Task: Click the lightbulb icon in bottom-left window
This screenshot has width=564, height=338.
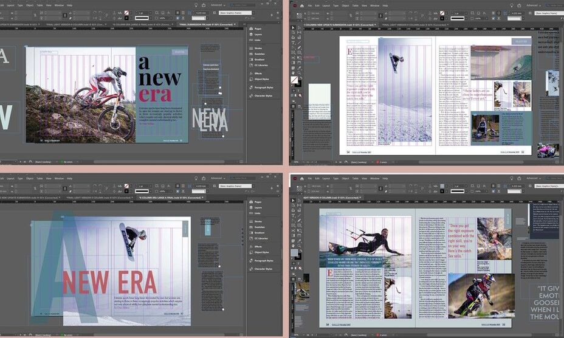Action: (x=196, y=178)
